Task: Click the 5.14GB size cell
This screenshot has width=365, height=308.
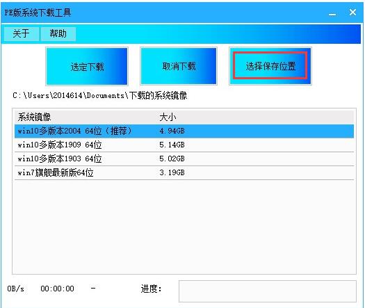Action: [172, 145]
